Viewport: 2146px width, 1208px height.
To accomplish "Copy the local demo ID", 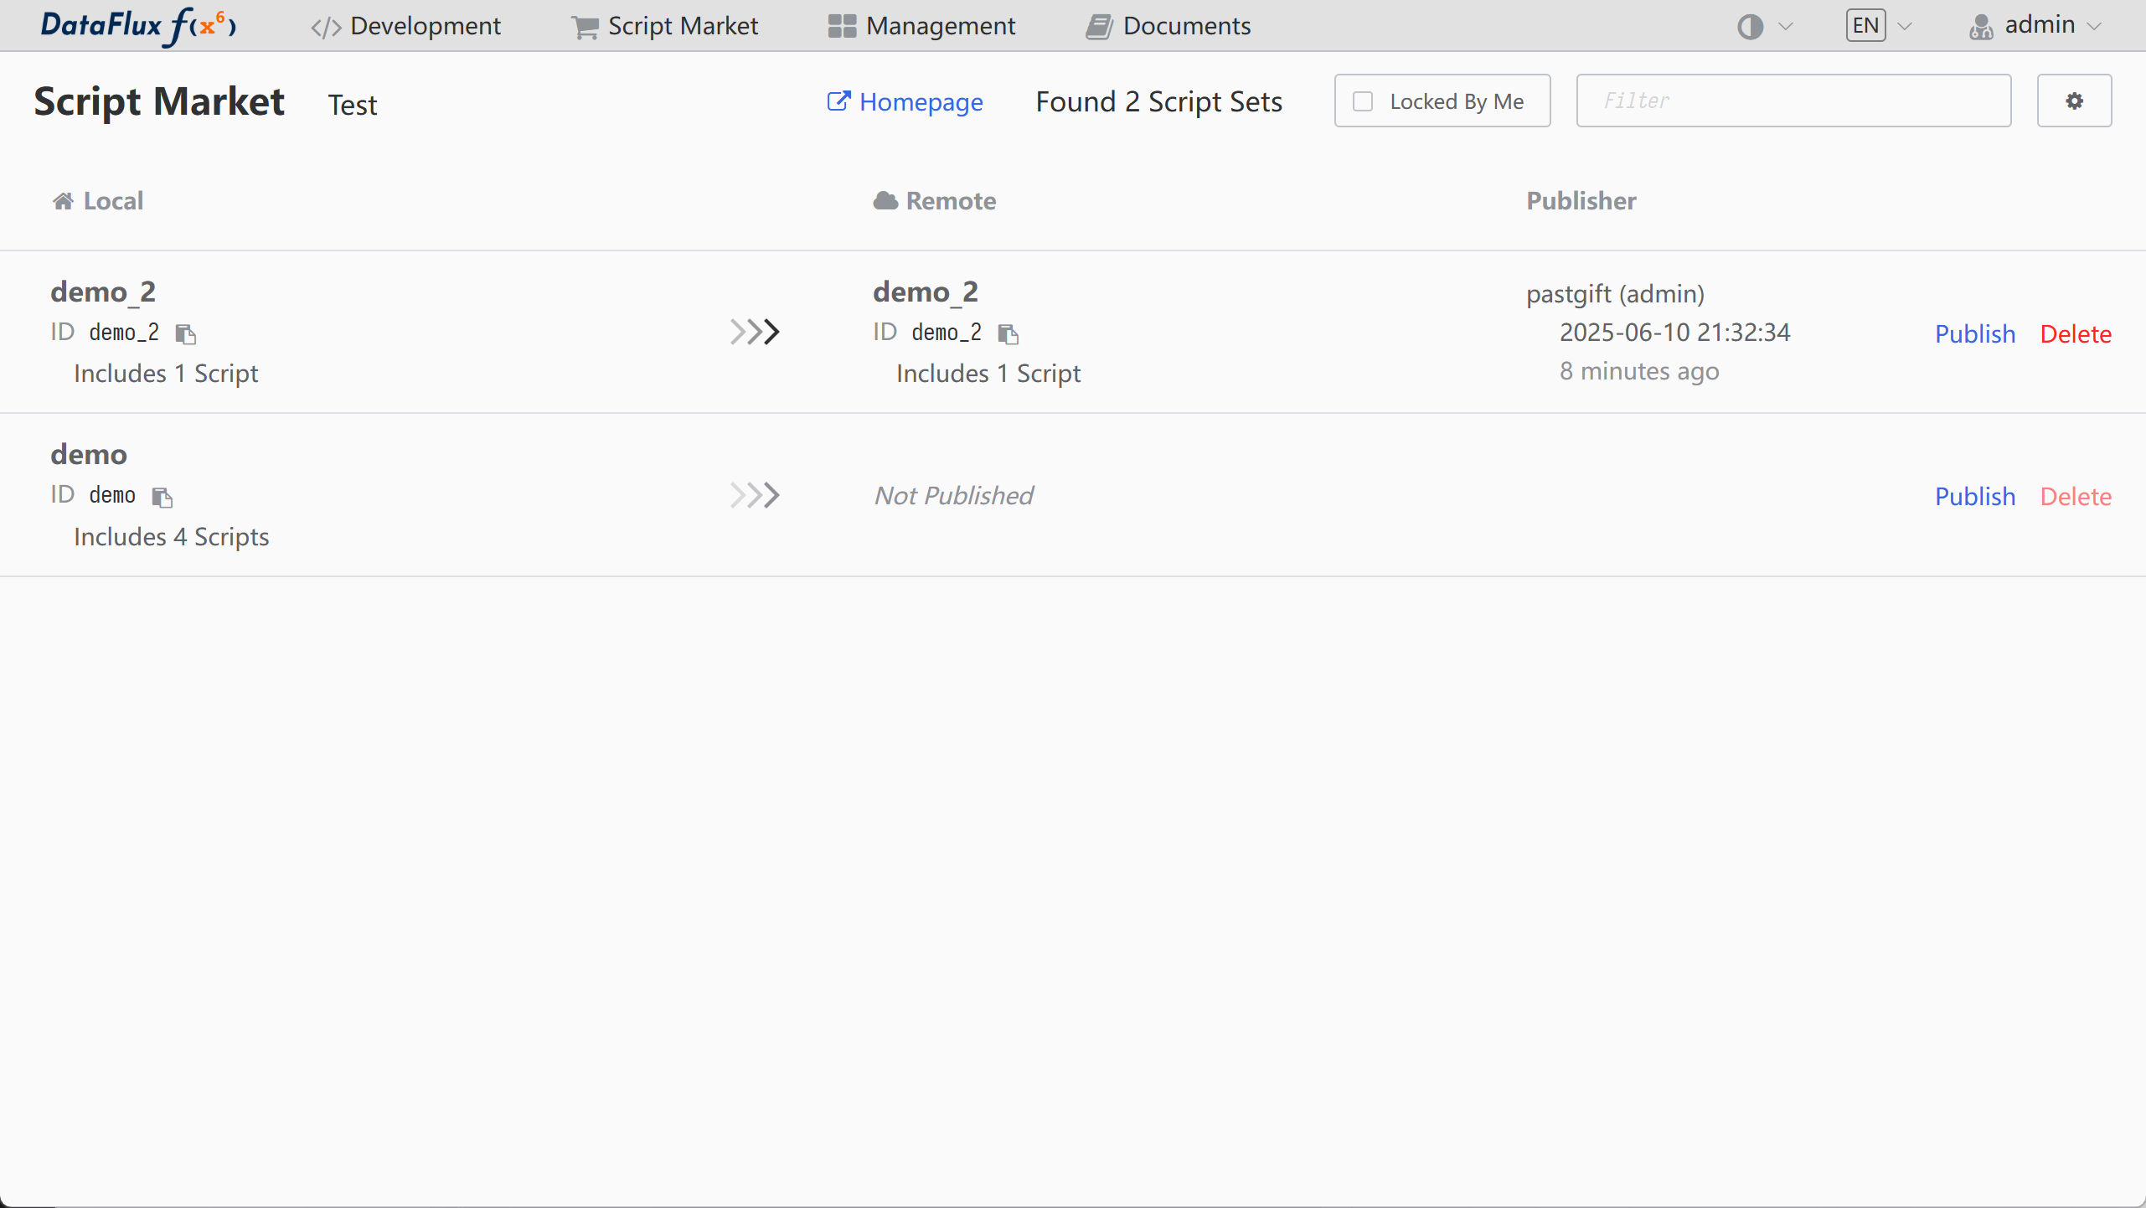I will click(x=162, y=497).
